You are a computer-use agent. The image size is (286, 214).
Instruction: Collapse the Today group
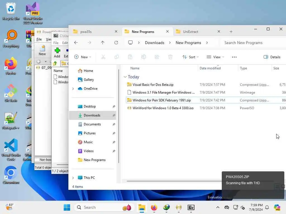(x=125, y=77)
